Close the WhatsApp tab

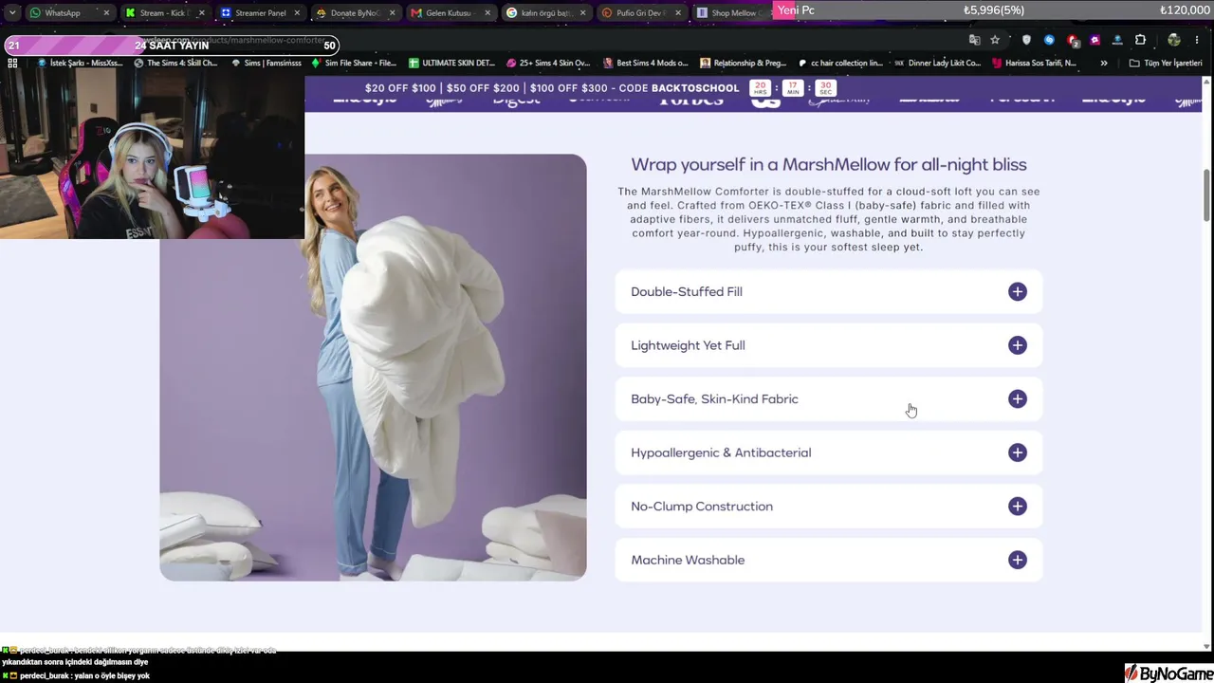[106, 13]
